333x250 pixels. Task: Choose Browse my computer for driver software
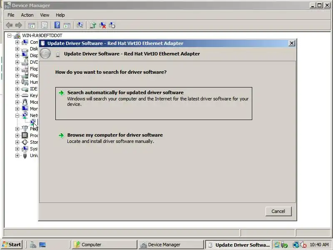pyautogui.click(x=154, y=138)
